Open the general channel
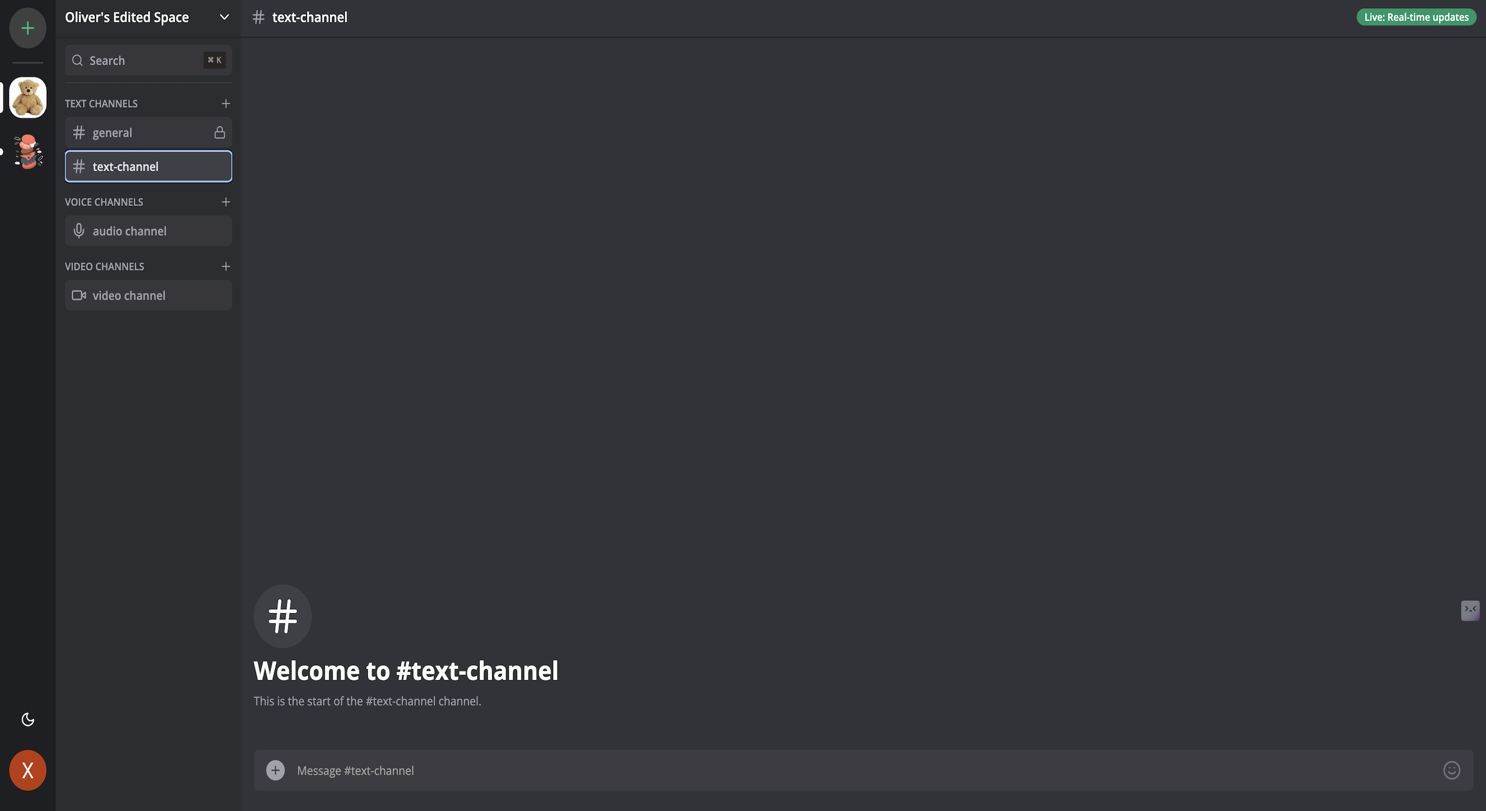Screen dimensions: 1486x811 [x=139, y=133]
